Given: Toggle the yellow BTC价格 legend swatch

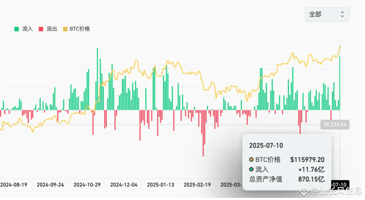Looking at the screenshot, I should (x=65, y=29).
